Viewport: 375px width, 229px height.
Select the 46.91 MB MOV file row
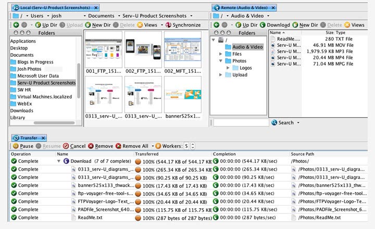(x=318, y=45)
